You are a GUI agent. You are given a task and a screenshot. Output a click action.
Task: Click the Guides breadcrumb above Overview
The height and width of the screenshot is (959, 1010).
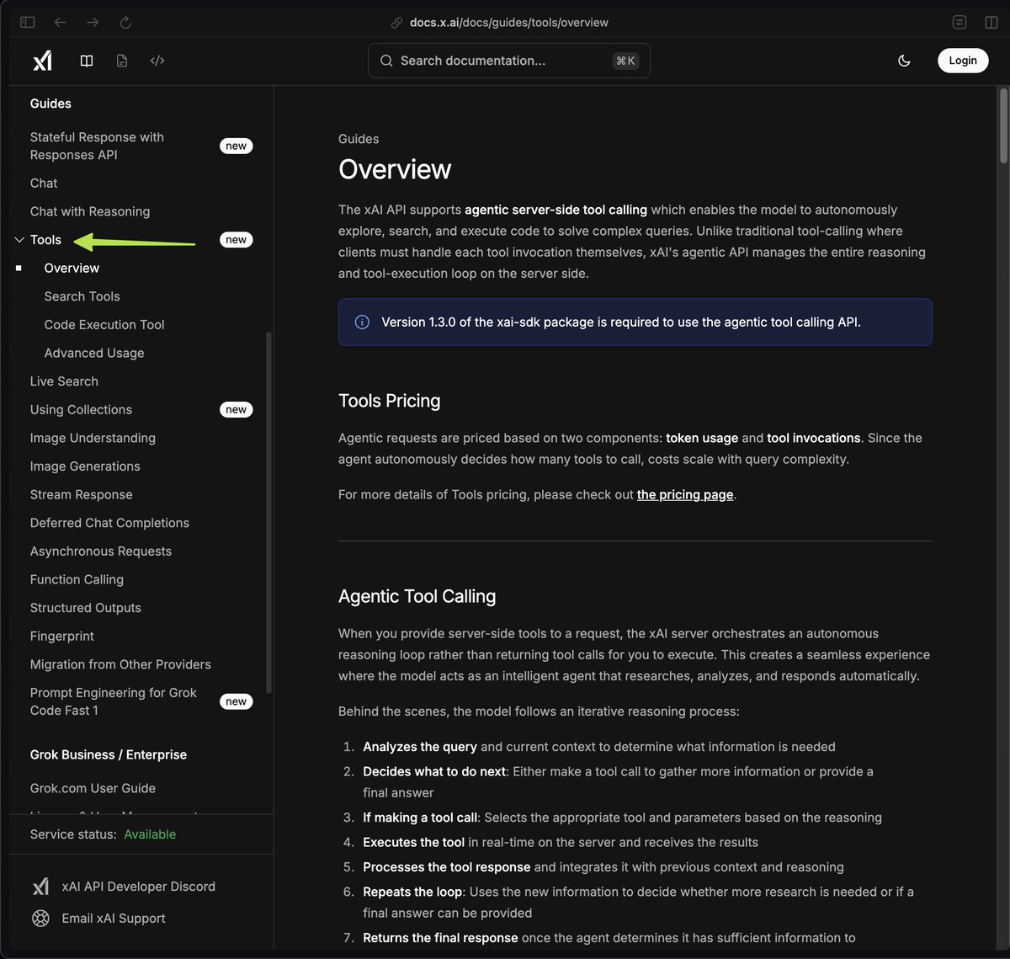coord(359,139)
